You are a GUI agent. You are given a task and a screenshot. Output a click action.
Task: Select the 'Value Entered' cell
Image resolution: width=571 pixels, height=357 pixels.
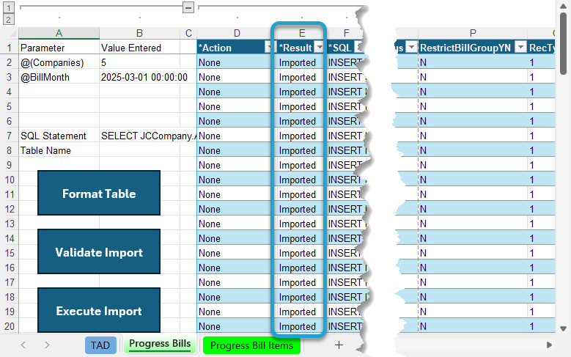pyautogui.click(x=139, y=48)
